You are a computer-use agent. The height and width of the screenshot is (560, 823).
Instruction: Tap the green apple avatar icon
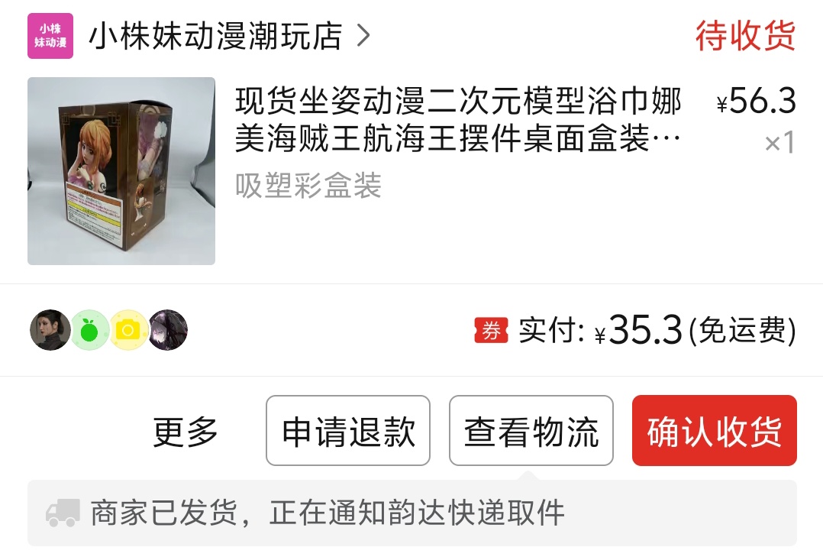(x=90, y=330)
